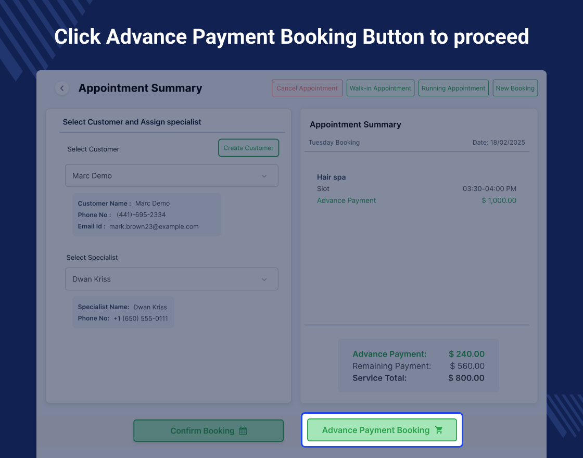Click the Select Customer label

point(93,149)
